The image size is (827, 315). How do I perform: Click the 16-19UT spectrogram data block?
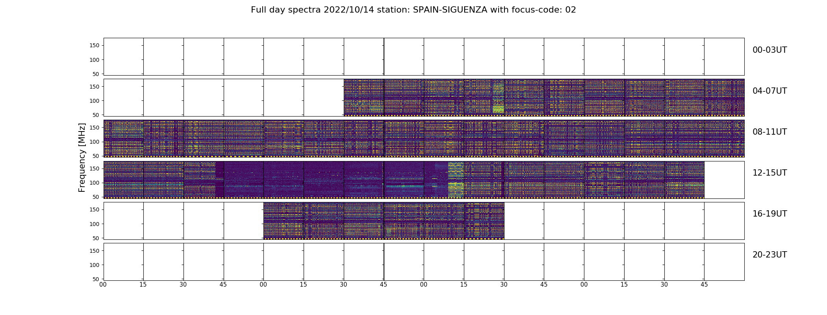(384, 220)
